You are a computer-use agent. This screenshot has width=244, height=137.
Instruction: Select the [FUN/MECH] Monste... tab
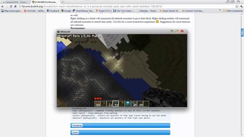click(46, 2)
